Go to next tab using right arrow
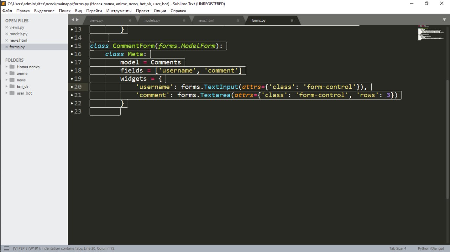The image size is (450, 252). pyautogui.click(x=77, y=20)
